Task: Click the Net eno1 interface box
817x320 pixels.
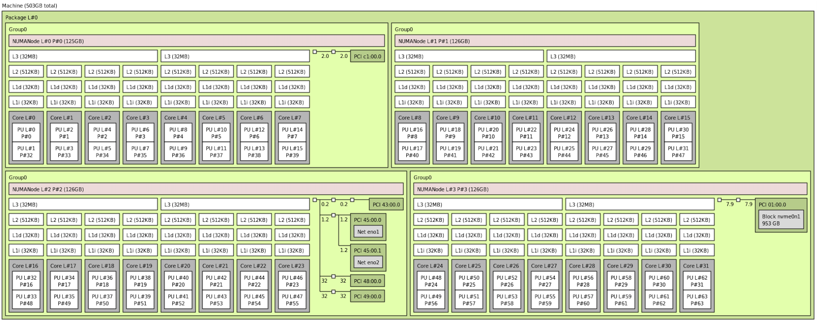Action: (368, 232)
